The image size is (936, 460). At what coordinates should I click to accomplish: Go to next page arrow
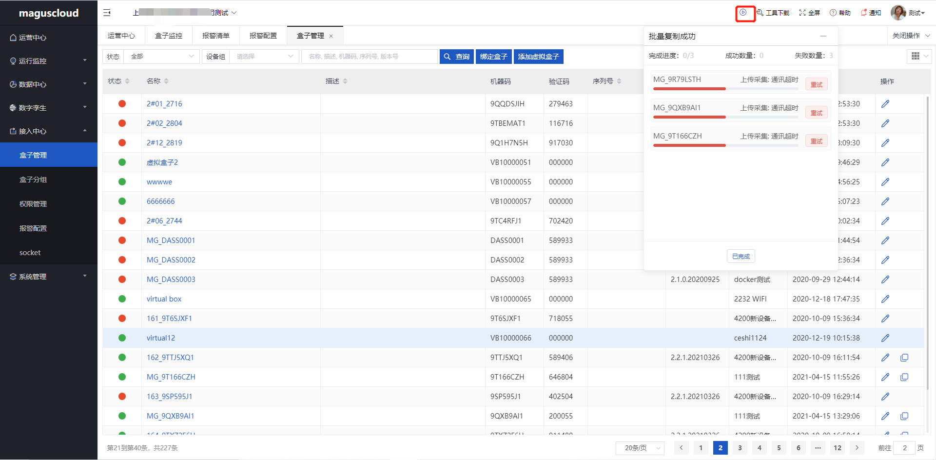(857, 448)
